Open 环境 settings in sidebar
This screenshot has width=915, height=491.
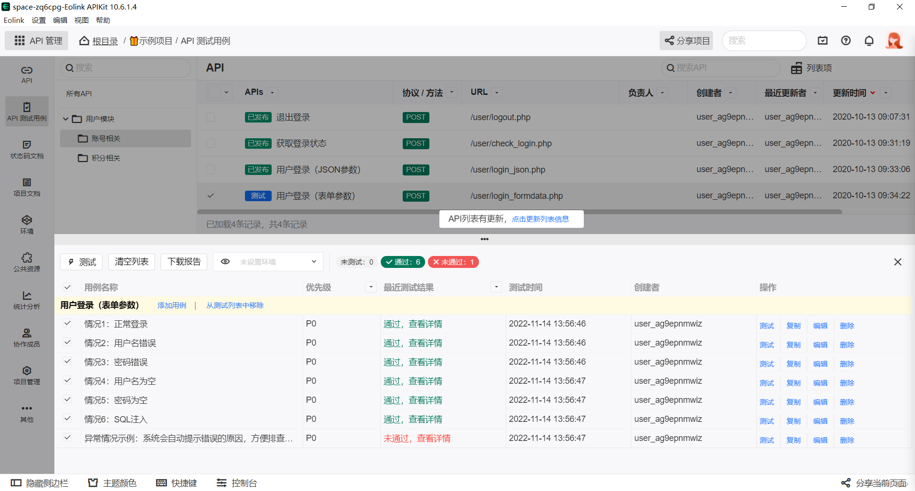27,225
